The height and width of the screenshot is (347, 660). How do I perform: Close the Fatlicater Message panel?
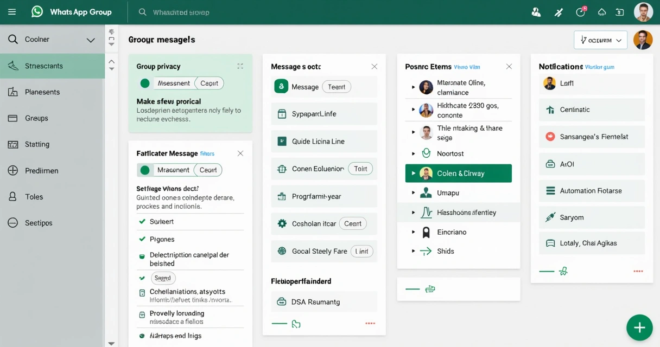coord(240,153)
